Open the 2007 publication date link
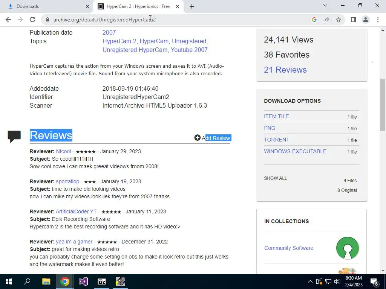This screenshot has height=289, width=386. (109, 32)
